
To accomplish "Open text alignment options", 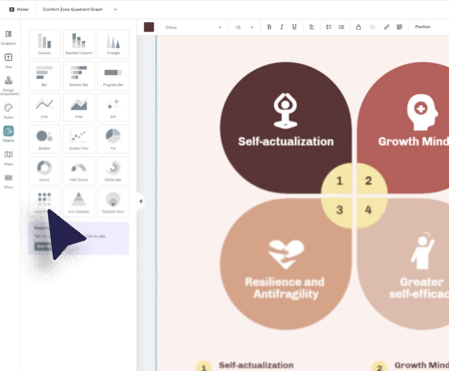I will 312,27.
